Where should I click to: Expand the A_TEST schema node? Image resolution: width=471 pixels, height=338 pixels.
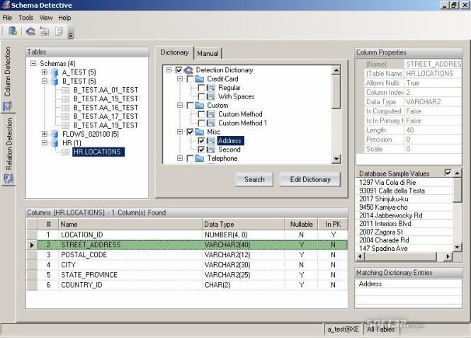[45, 72]
